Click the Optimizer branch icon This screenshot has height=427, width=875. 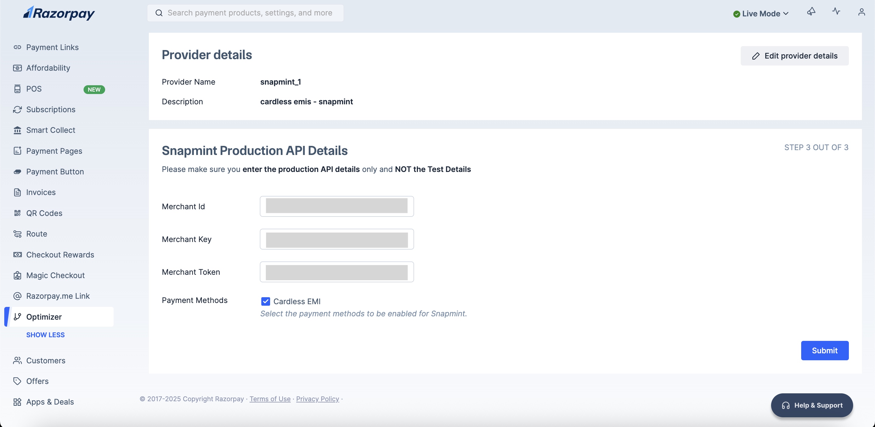click(17, 317)
